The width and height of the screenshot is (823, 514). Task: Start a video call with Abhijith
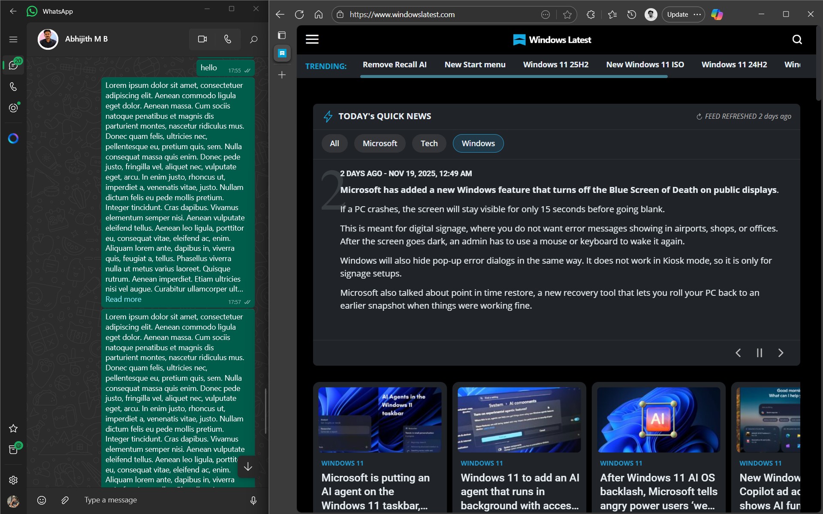click(202, 39)
